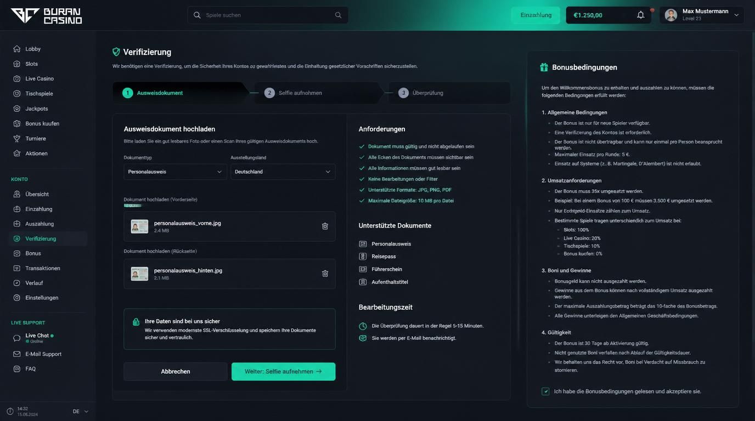The height and width of the screenshot is (421, 755).
Task: Go to step 1 Ausweisdokument
Action: [178, 93]
